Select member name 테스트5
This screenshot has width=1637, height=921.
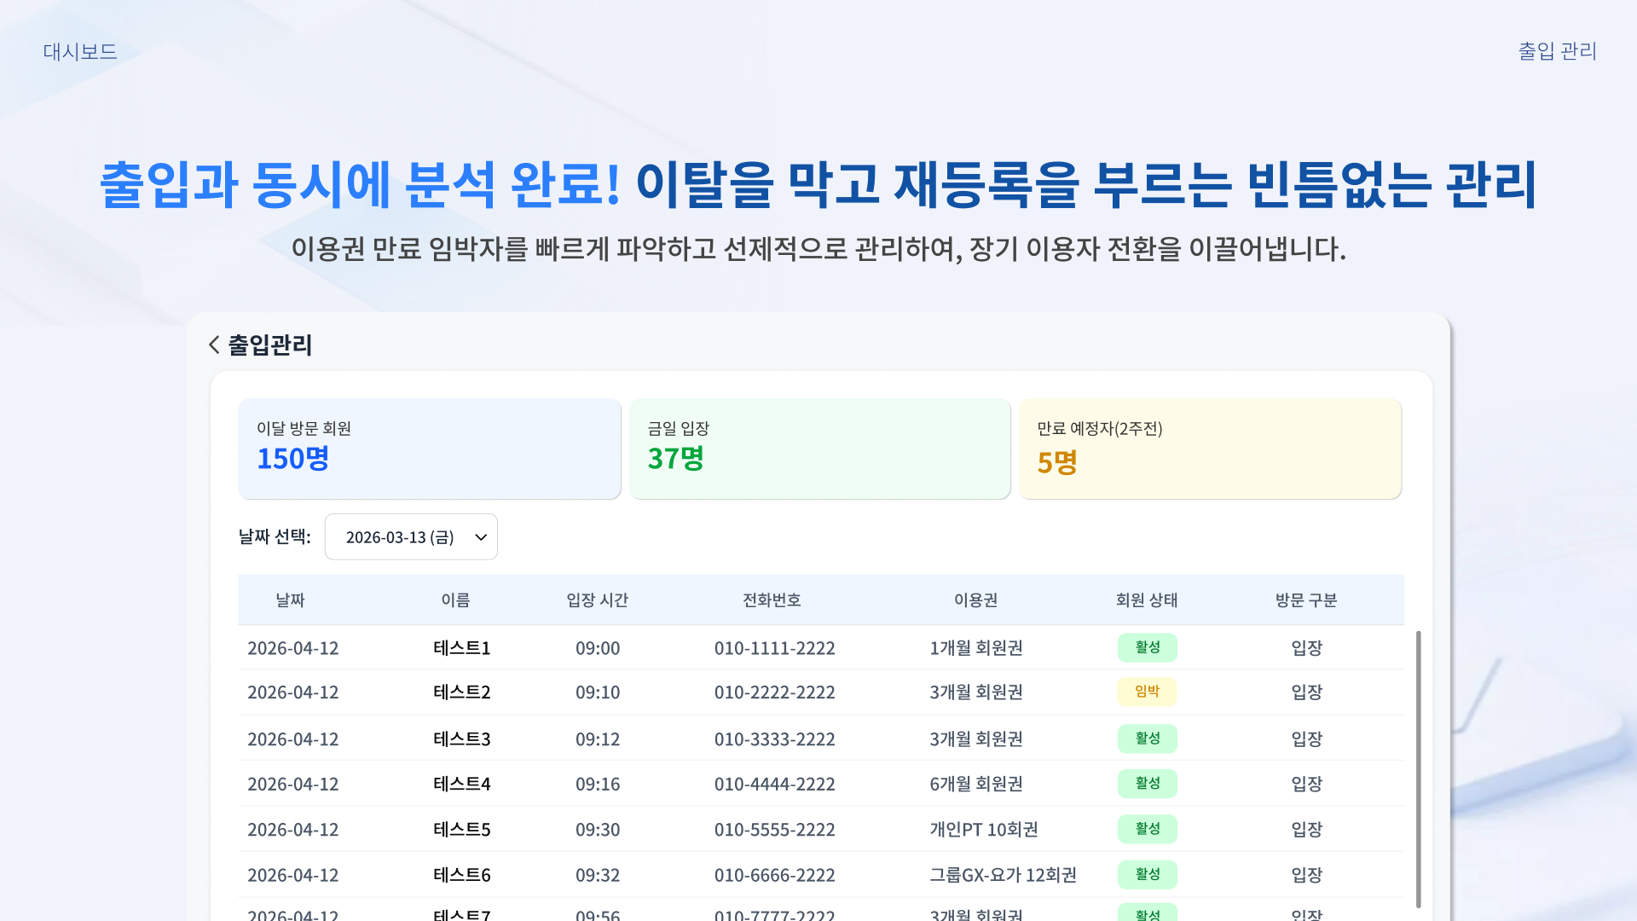pyautogui.click(x=462, y=830)
